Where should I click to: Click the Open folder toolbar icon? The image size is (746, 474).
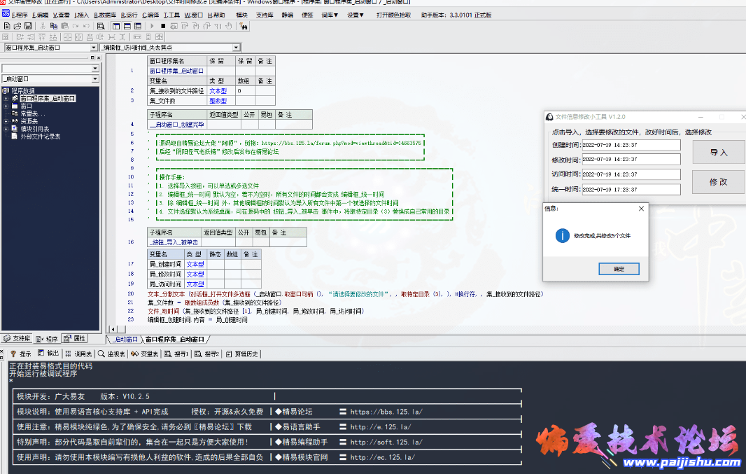point(17,26)
